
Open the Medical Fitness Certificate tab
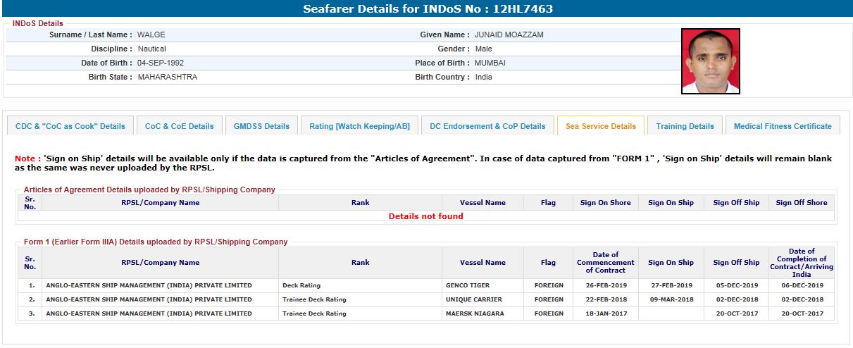point(782,126)
